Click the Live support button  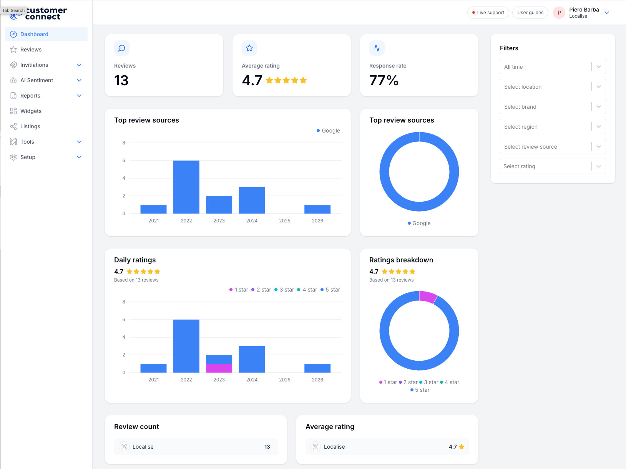tap(488, 13)
